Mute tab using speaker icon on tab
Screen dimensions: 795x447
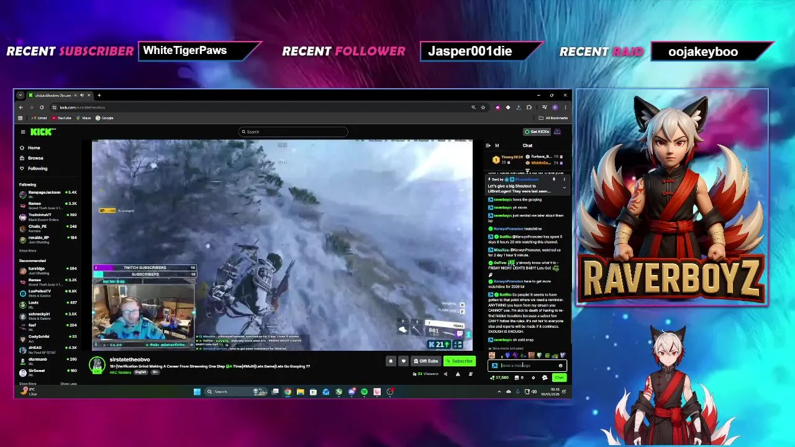(x=82, y=95)
